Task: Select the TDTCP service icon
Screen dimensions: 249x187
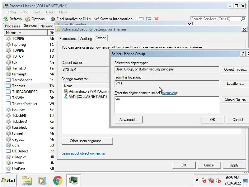Action: (x=8, y=56)
